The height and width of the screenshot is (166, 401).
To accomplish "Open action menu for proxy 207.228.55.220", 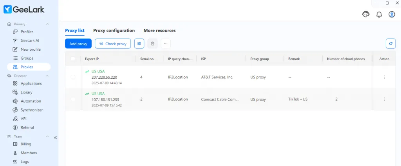I will click(384, 77).
